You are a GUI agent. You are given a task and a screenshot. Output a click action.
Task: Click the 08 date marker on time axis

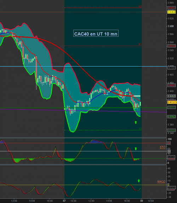point(142,201)
